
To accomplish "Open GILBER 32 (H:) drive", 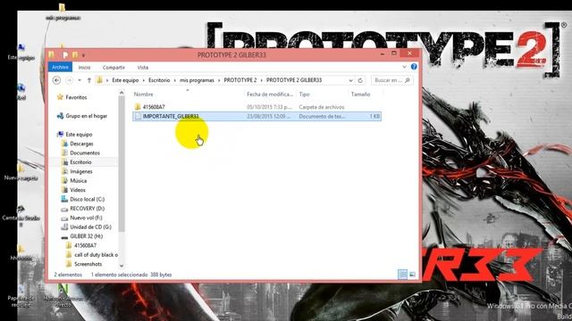I will click(x=86, y=236).
